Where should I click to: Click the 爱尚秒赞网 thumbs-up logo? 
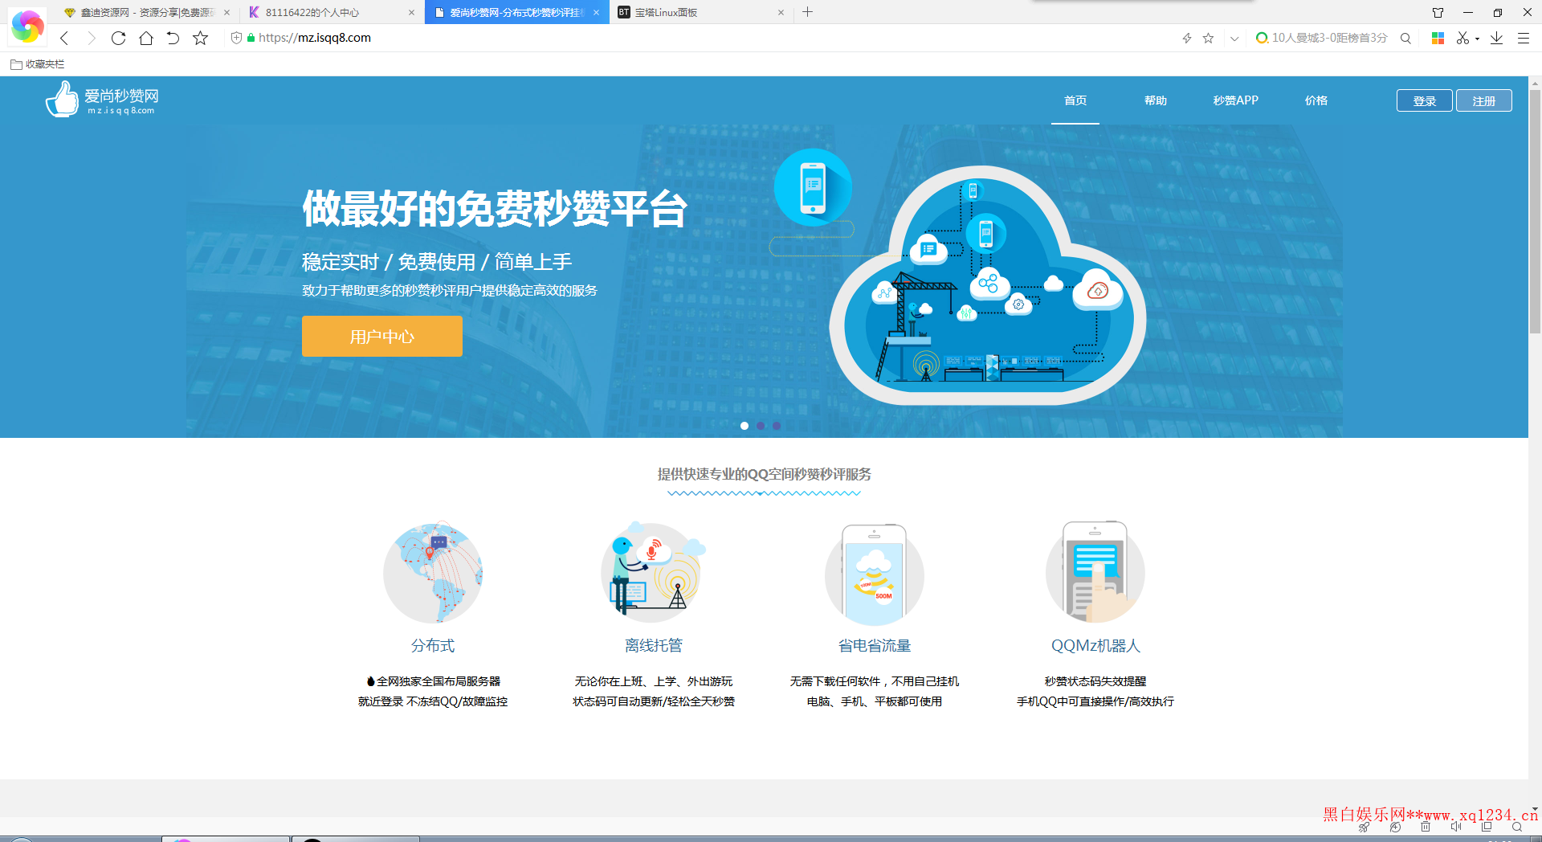click(102, 100)
